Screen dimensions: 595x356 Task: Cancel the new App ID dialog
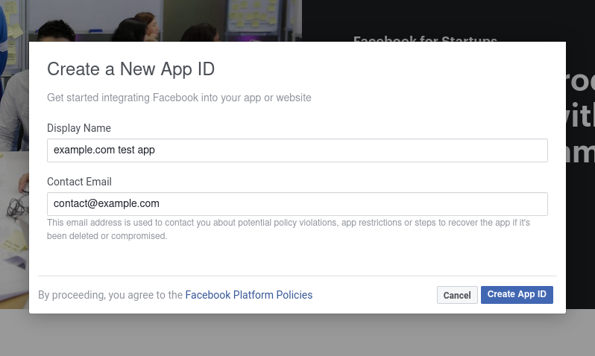[457, 295]
